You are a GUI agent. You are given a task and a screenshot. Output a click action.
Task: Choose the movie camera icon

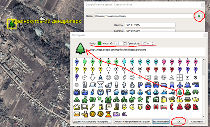pyautogui.click(x=172, y=100)
